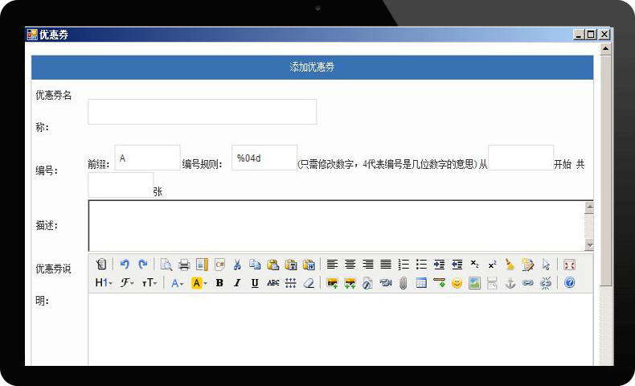This screenshot has height=386, width=635.
Task: Click the insert single image icon
Action: pos(332,283)
